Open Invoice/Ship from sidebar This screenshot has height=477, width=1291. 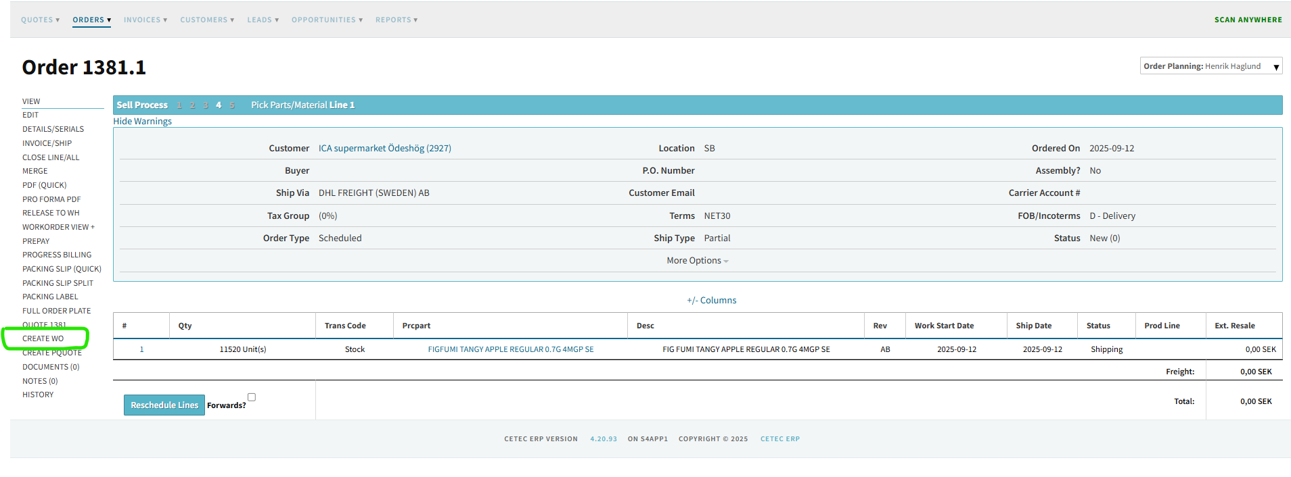coord(47,143)
